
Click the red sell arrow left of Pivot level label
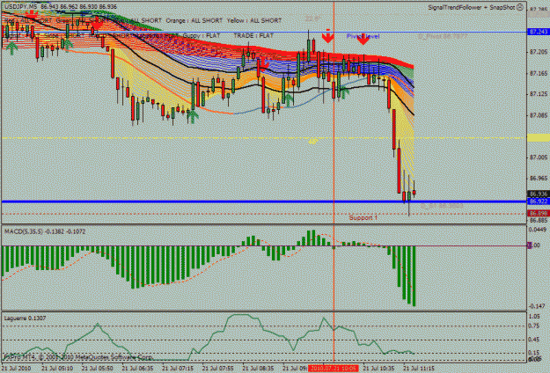[328, 36]
